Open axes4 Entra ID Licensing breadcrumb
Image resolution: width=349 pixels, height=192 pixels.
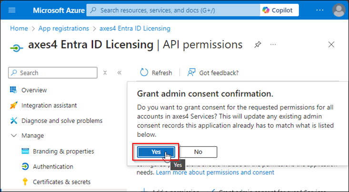[x=135, y=29]
